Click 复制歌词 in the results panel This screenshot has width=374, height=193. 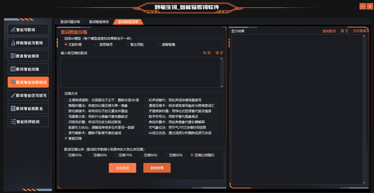pos(329,31)
